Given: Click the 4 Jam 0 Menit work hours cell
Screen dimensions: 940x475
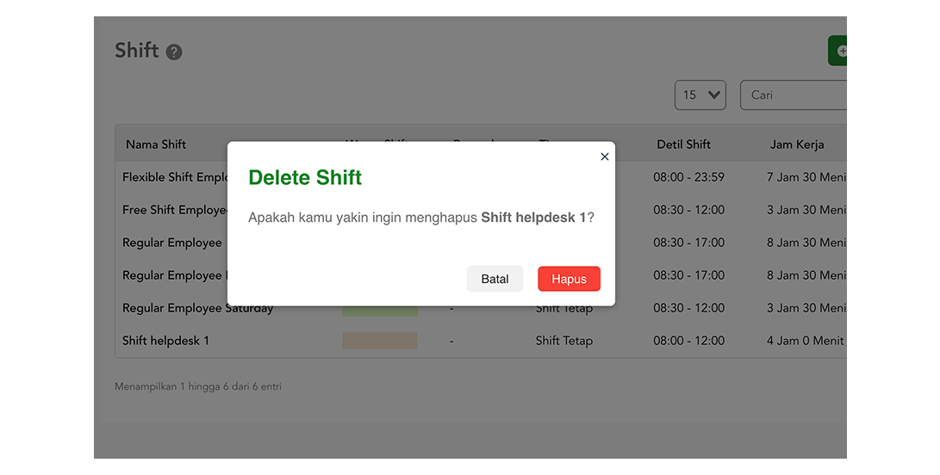Looking at the screenshot, I should click(x=805, y=341).
